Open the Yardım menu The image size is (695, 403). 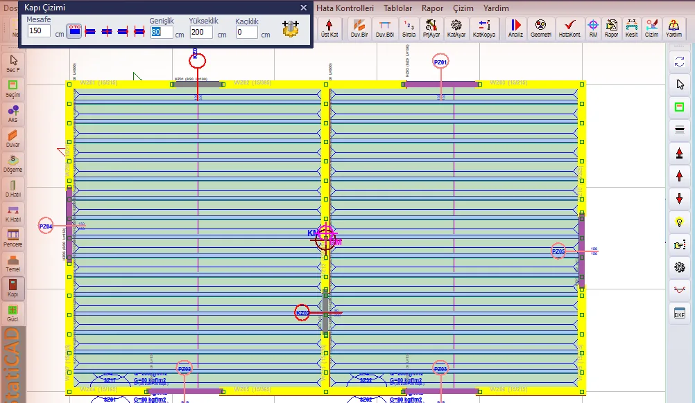click(x=496, y=8)
